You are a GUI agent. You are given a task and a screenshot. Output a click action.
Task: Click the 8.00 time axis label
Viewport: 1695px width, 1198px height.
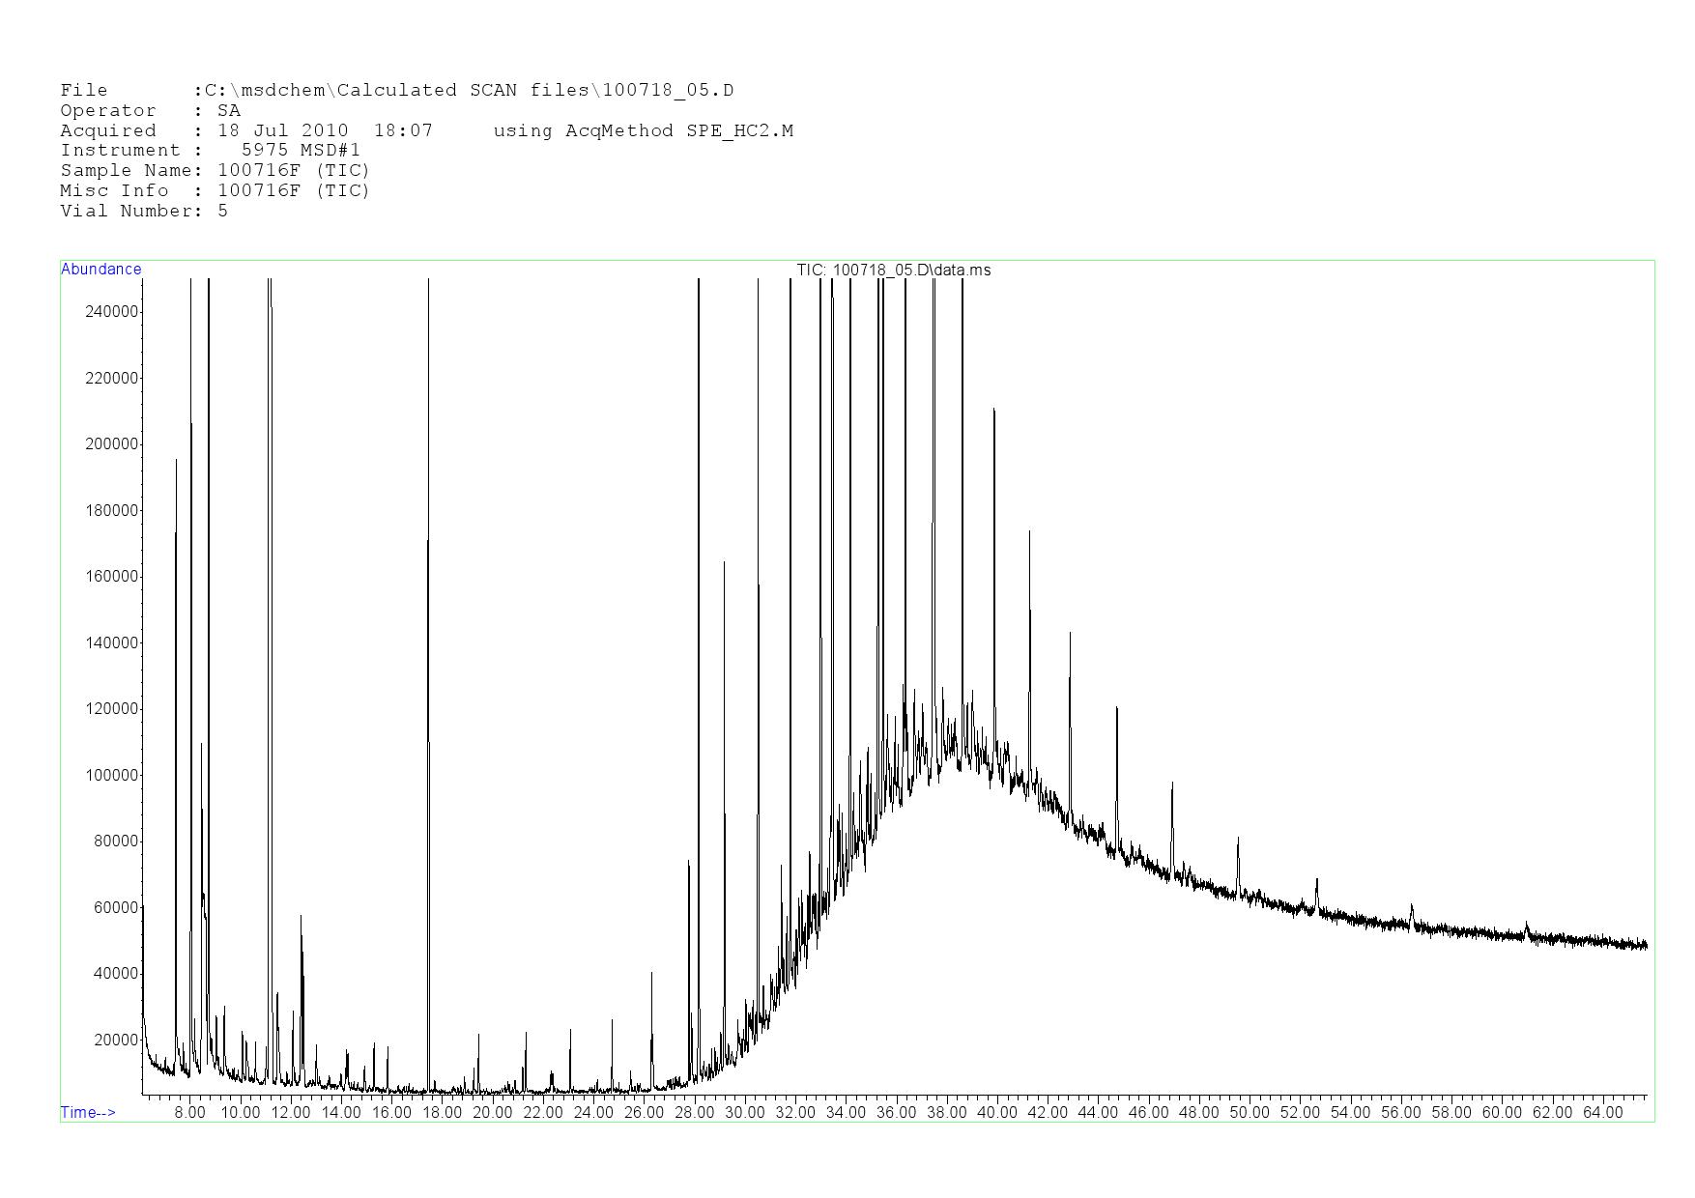(x=189, y=1113)
